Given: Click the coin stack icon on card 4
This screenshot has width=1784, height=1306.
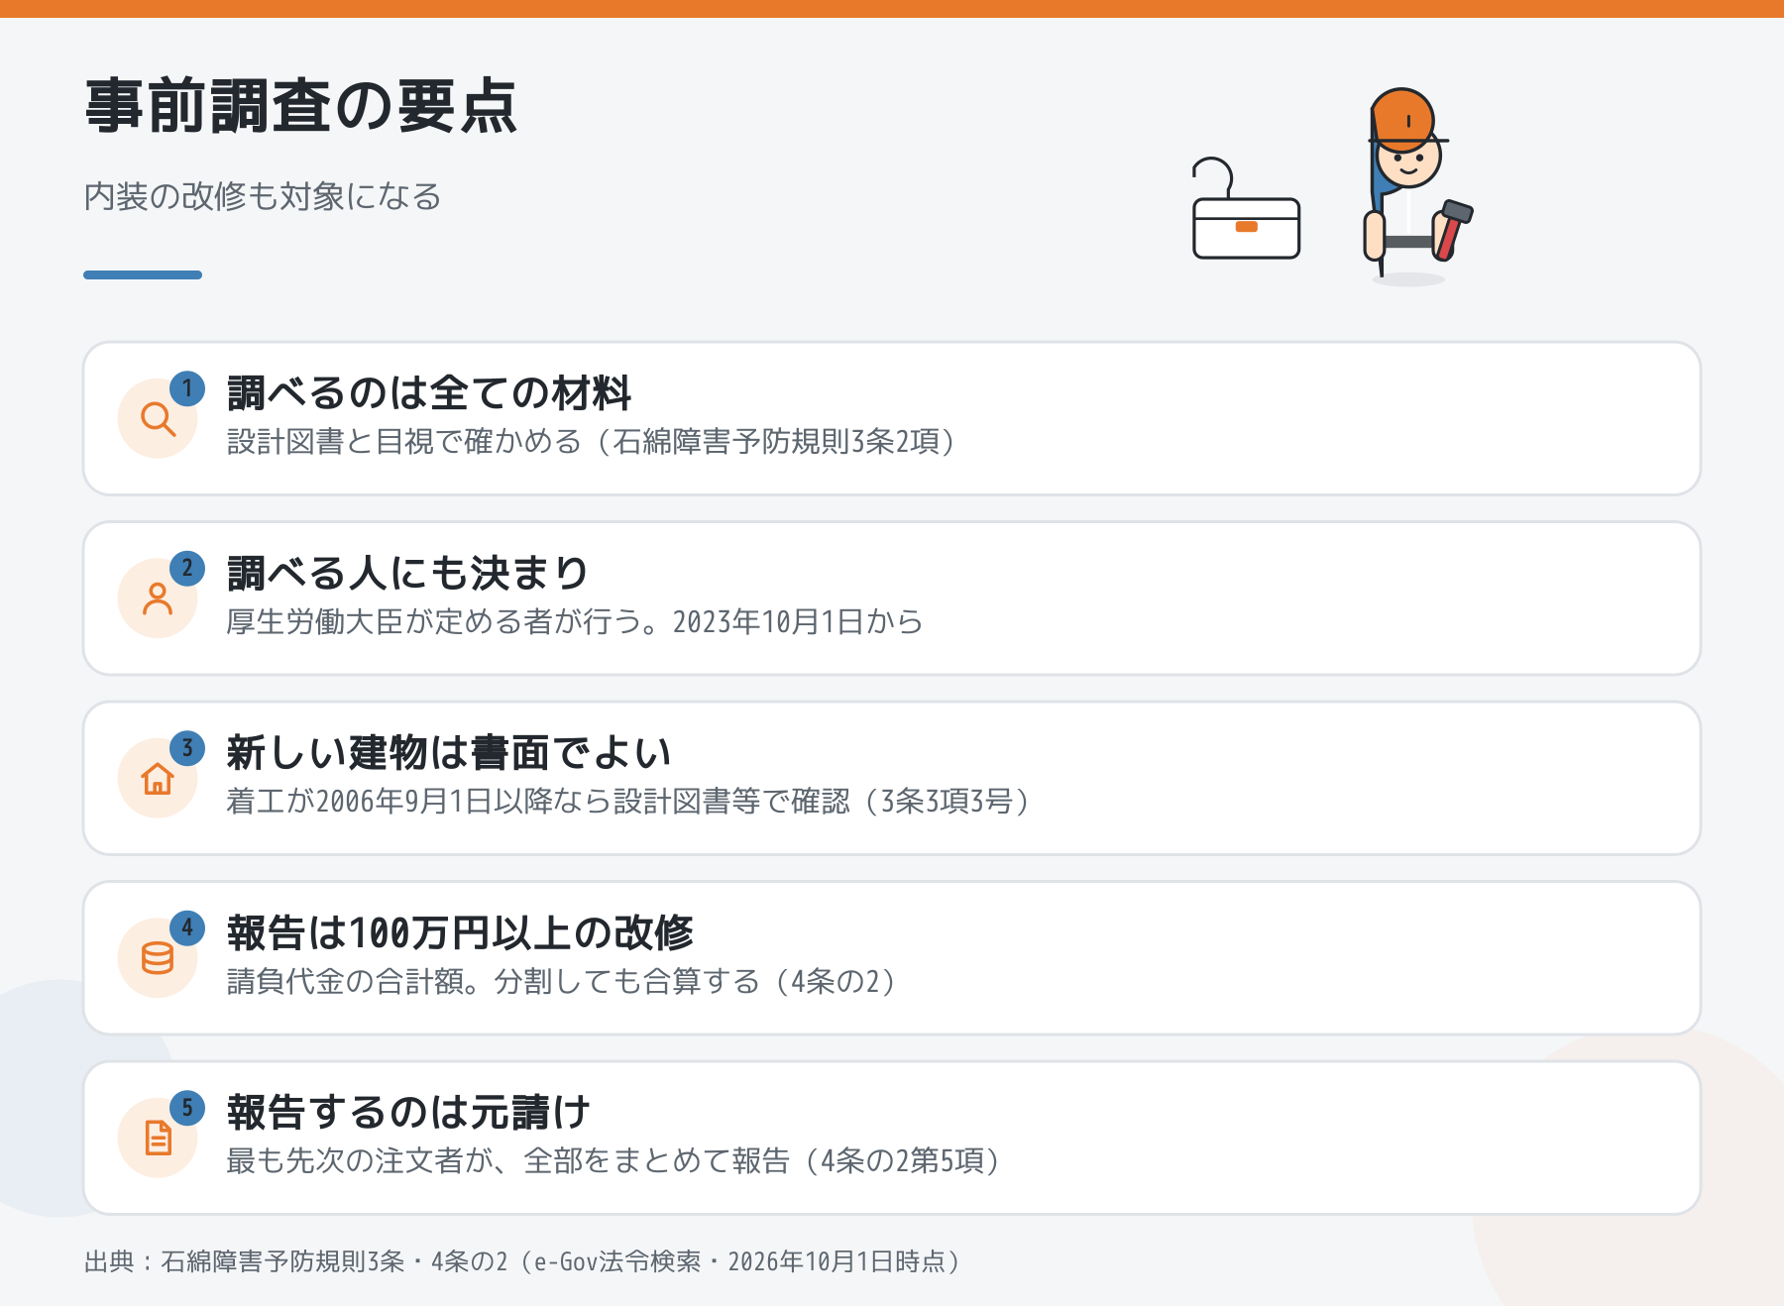Looking at the screenshot, I should tap(158, 958).
